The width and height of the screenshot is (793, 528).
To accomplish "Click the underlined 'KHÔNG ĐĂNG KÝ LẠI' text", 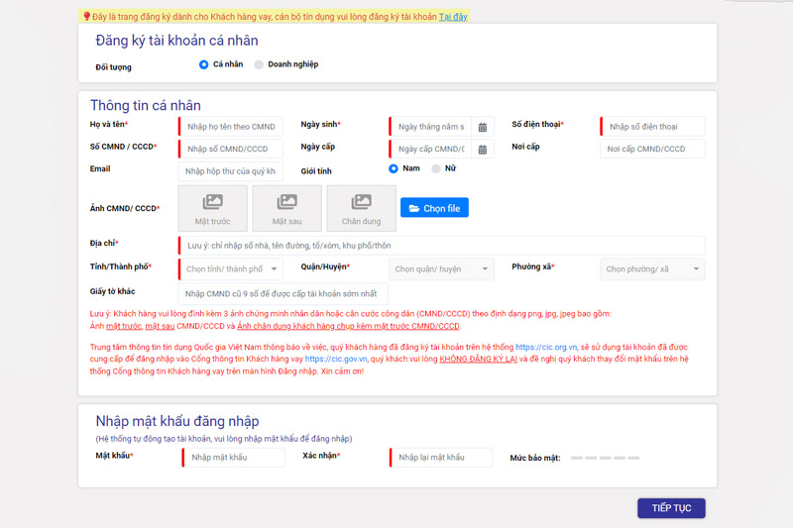I will point(478,359).
